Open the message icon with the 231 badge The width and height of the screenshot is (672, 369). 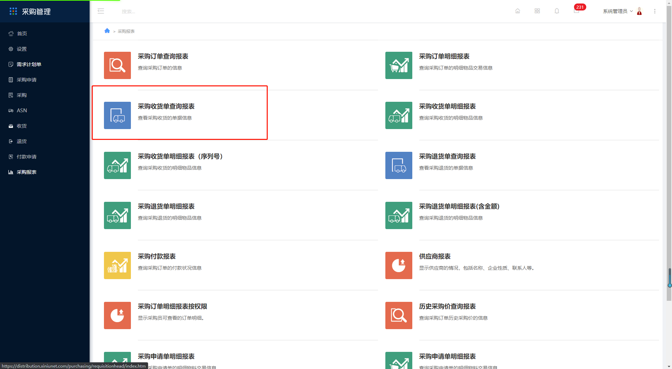[x=576, y=11]
